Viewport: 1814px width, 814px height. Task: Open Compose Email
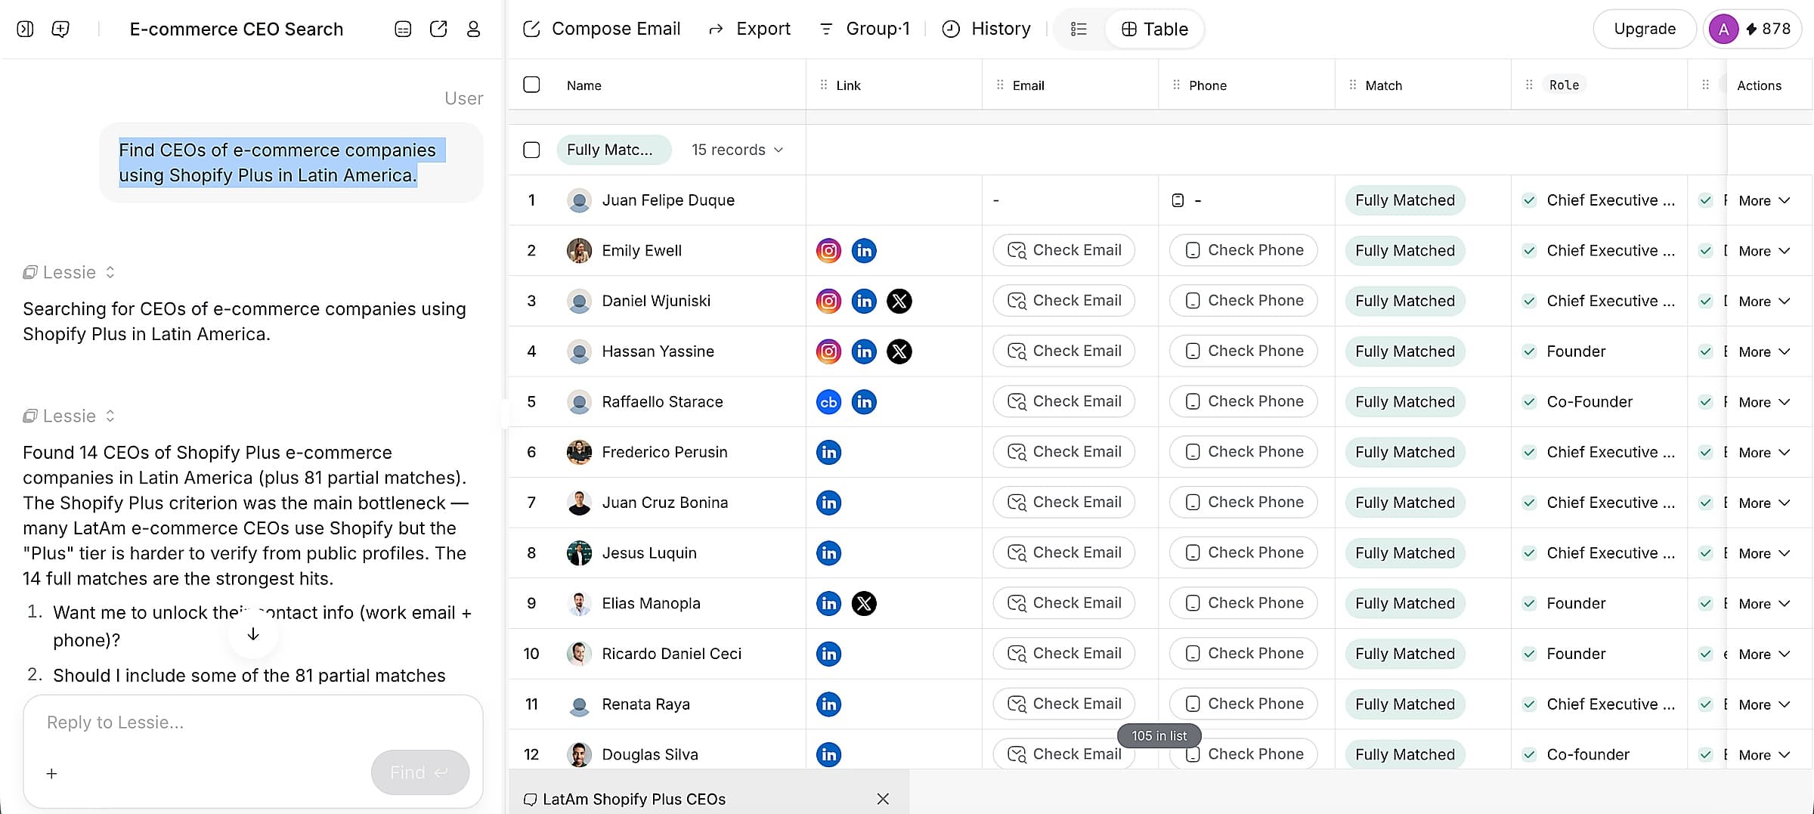coord(602,29)
